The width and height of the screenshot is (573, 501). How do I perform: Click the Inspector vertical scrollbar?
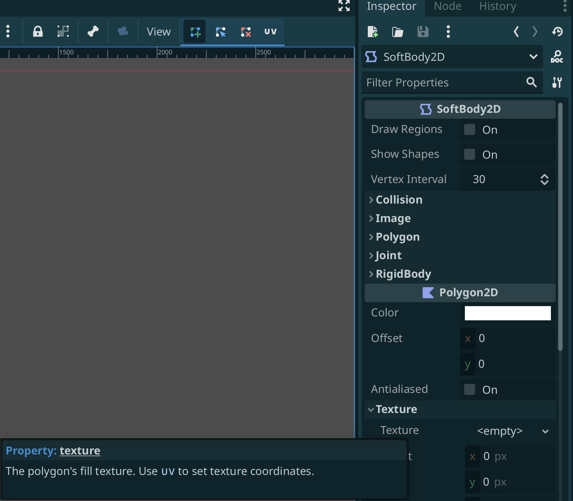(x=560, y=226)
